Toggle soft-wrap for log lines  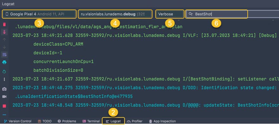coord(4,55)
